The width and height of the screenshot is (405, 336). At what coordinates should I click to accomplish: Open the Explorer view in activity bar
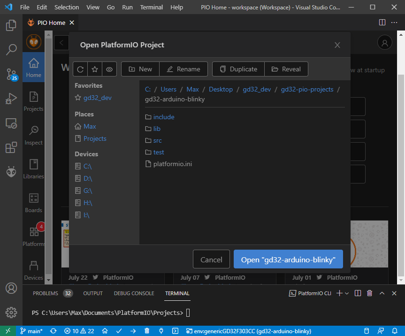(x=11, y=25)
